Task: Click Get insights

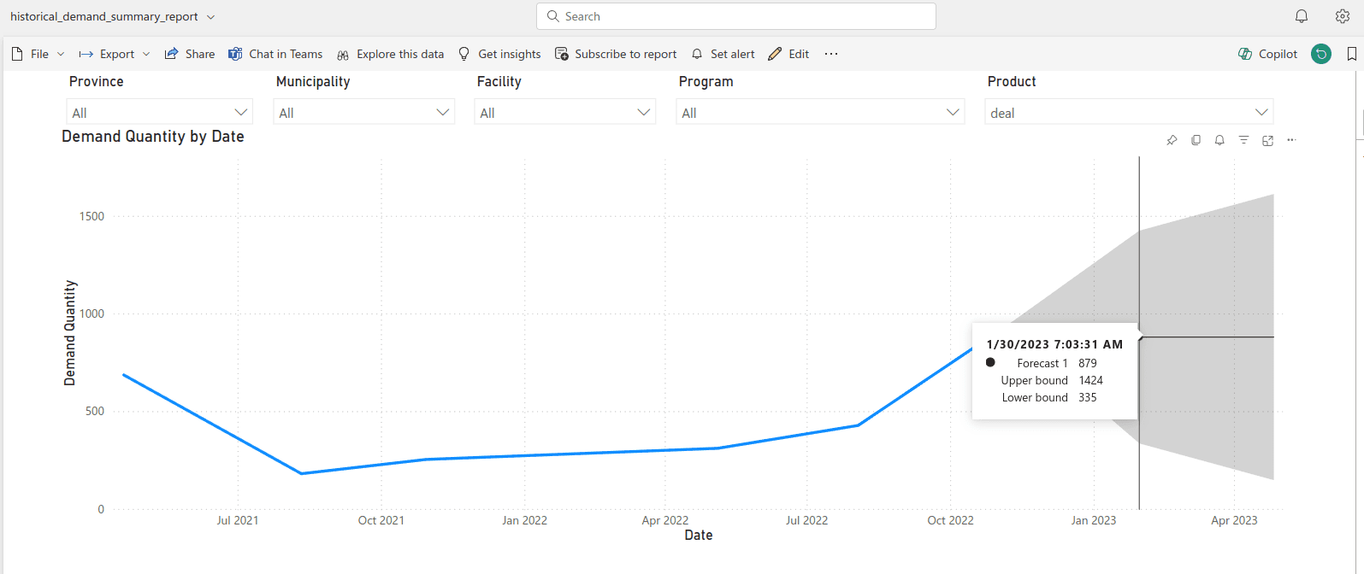Action: click(x=499, y=54)
